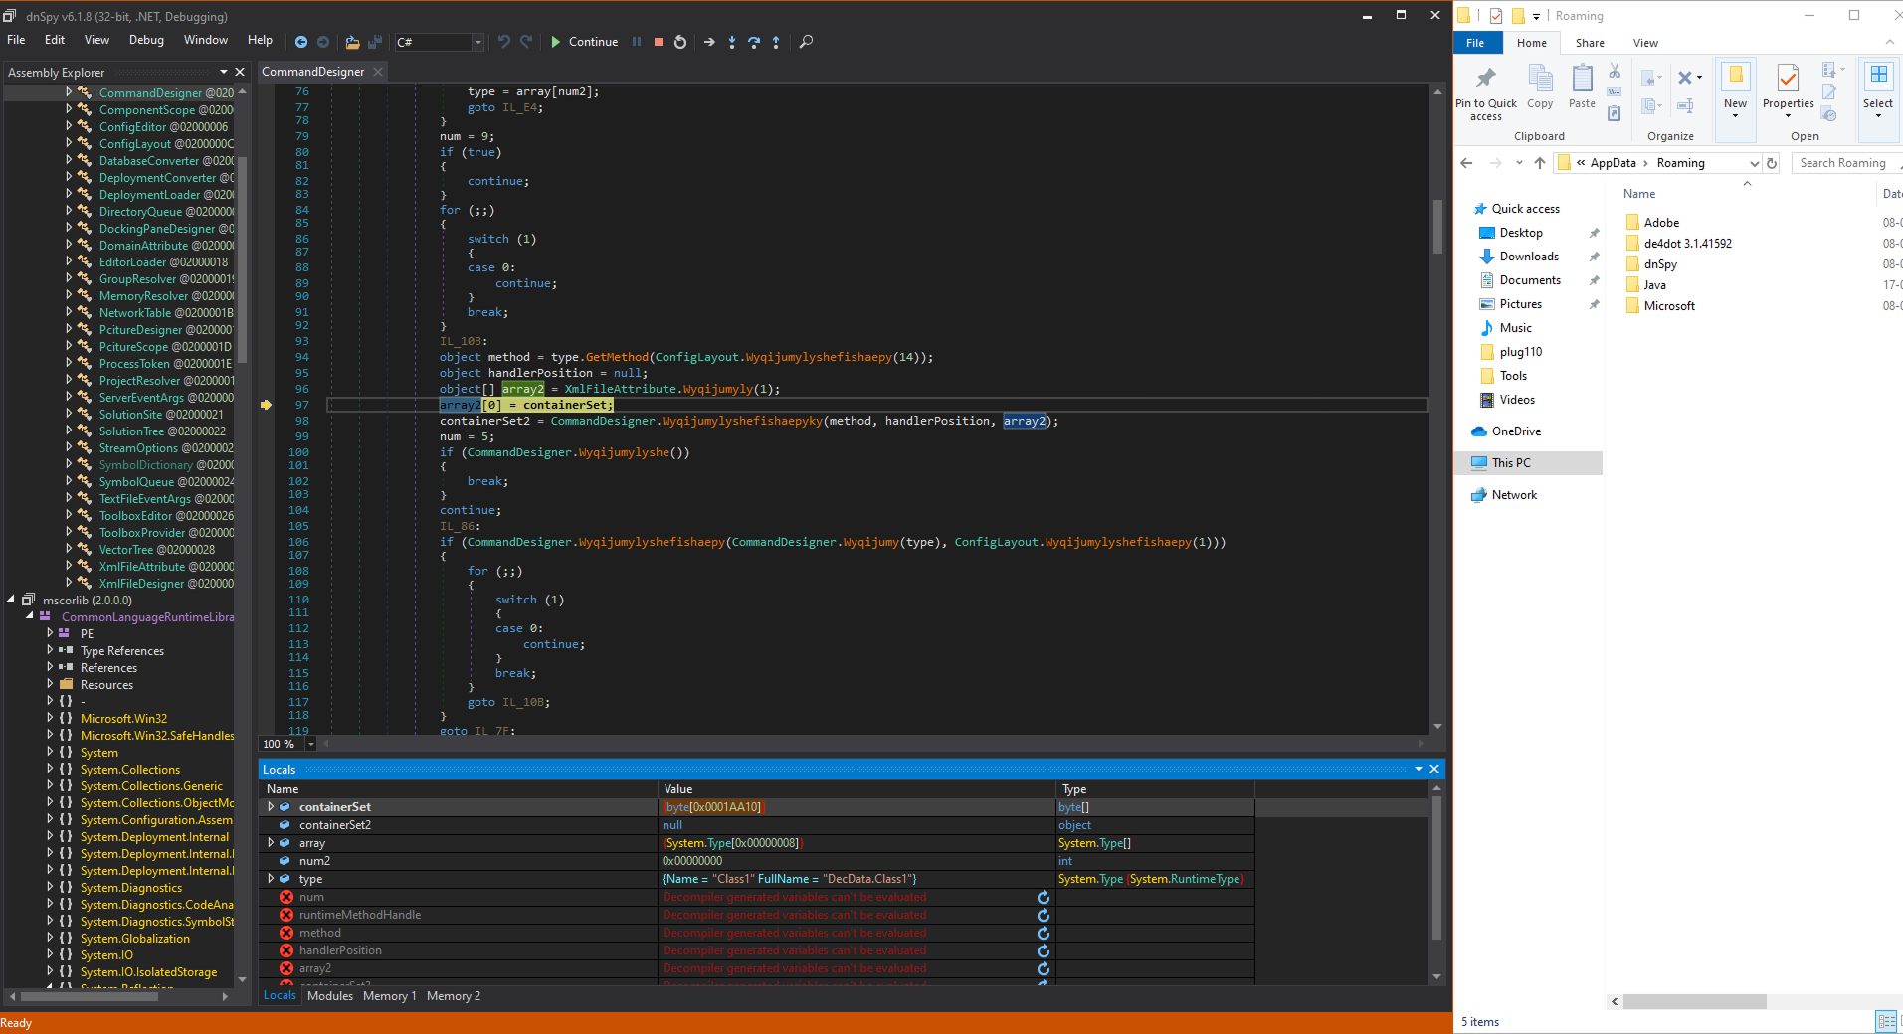Switch File Explorer to details view
Screen dimensions: 1903x1034
[1885, 1021]
